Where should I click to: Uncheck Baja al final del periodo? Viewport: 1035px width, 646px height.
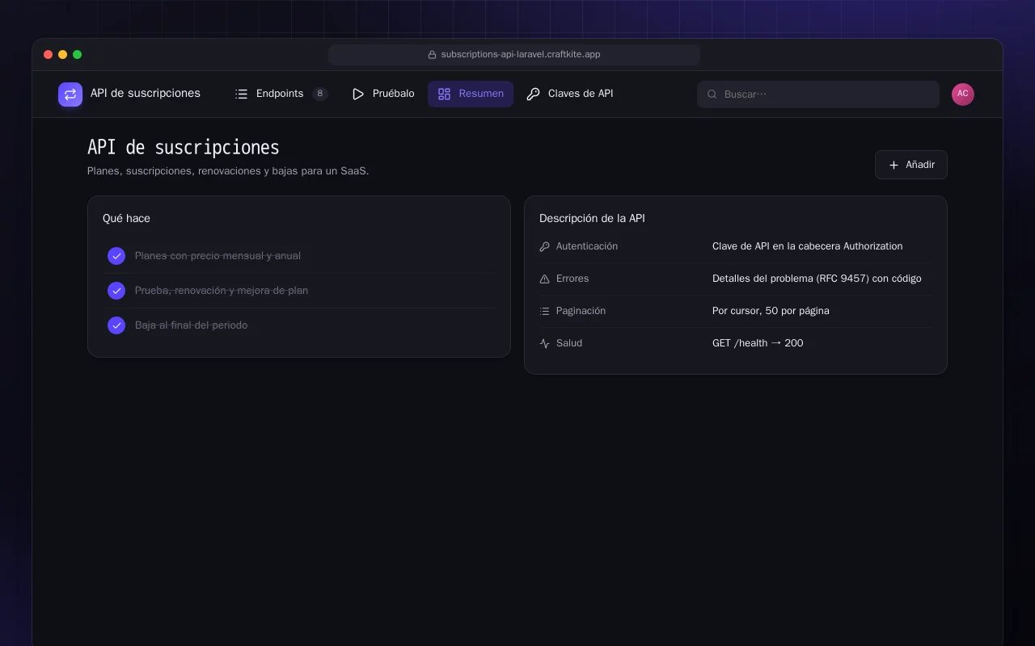tap(116, 325)
